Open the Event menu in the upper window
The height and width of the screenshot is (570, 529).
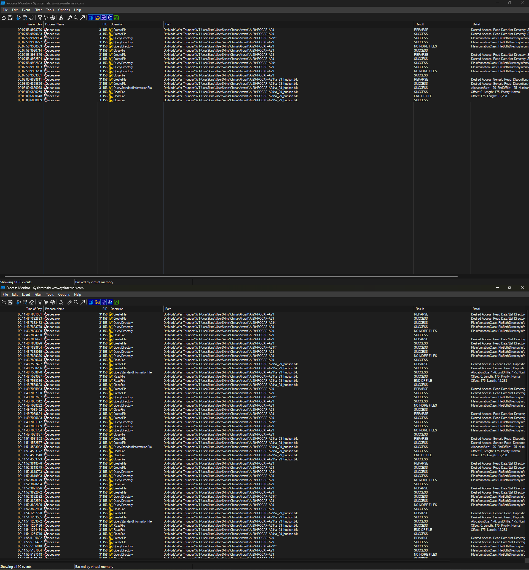click(x=26, y=10)
